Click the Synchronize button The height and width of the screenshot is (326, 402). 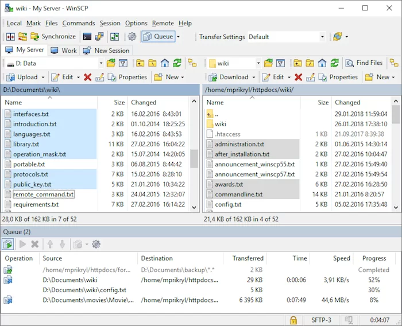pos(53,37)
